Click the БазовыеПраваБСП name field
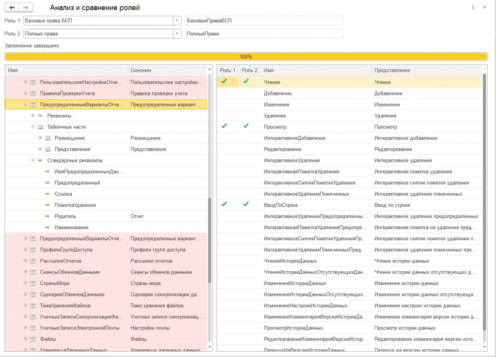Viewport: 496px width, 357px height. tap(264, 20)
